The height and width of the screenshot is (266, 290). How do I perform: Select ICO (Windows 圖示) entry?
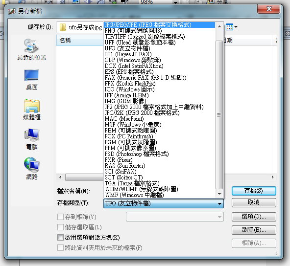point(159,89)
